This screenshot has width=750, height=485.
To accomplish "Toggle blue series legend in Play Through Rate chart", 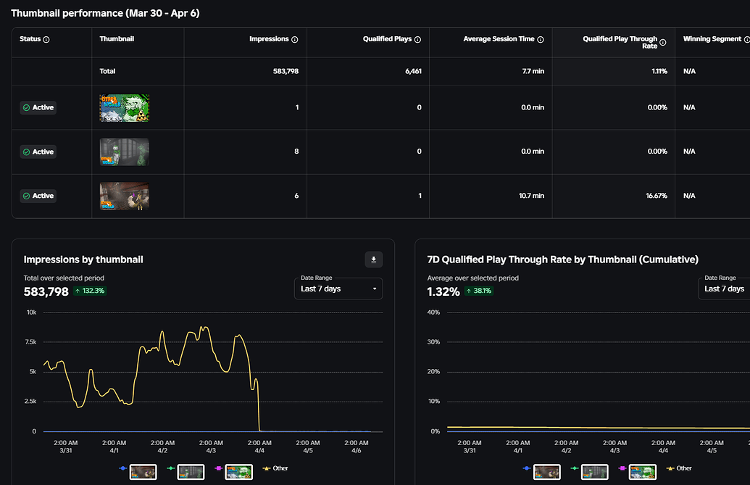I will [x=541, y=472].
